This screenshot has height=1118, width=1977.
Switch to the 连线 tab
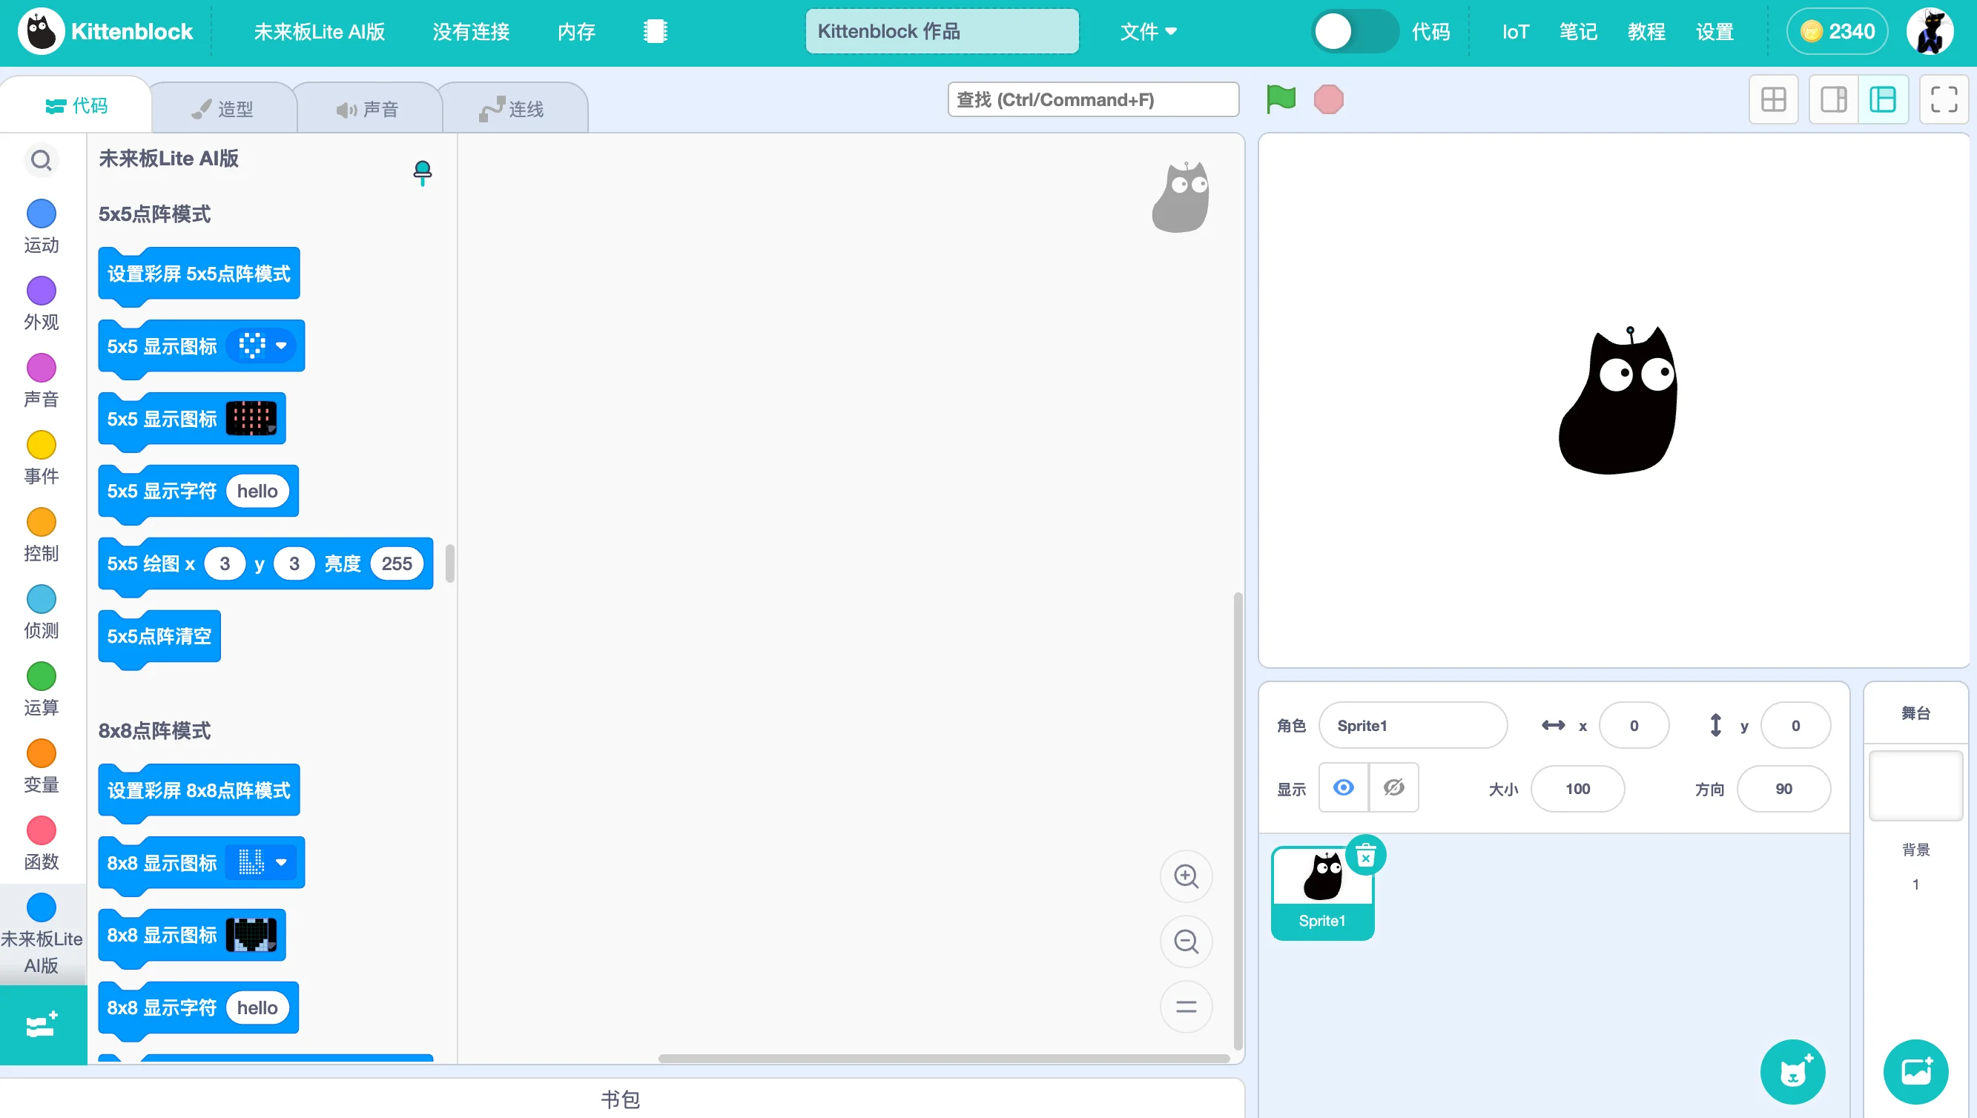(512, 109)
